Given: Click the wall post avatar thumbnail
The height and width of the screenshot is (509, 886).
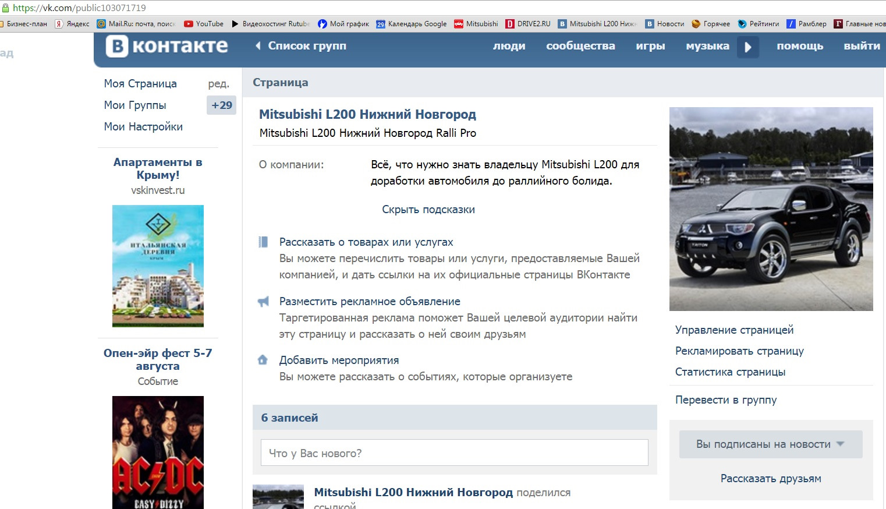Looking at the screenshot, I should click(x=278, y=497).
